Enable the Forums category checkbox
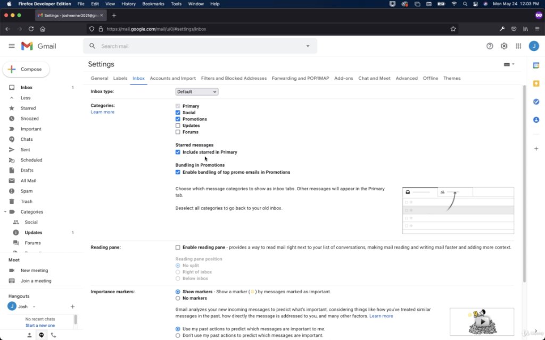The image size is (545, 340). pos(178,132)
